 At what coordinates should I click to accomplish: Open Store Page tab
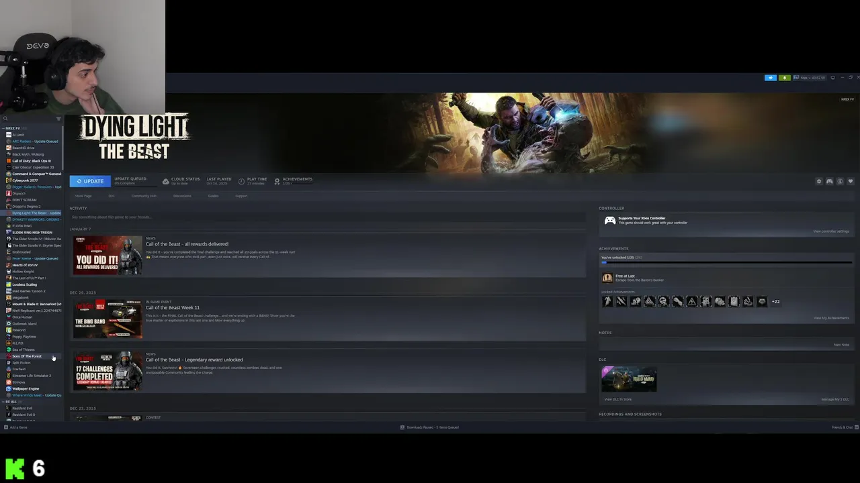click(83, 196)
